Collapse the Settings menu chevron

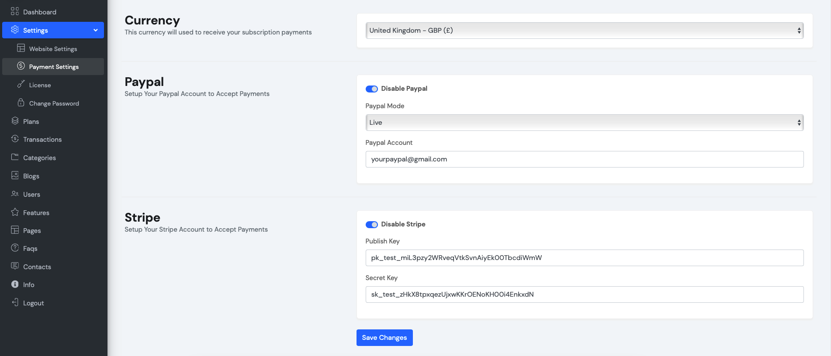coord(96,30)
